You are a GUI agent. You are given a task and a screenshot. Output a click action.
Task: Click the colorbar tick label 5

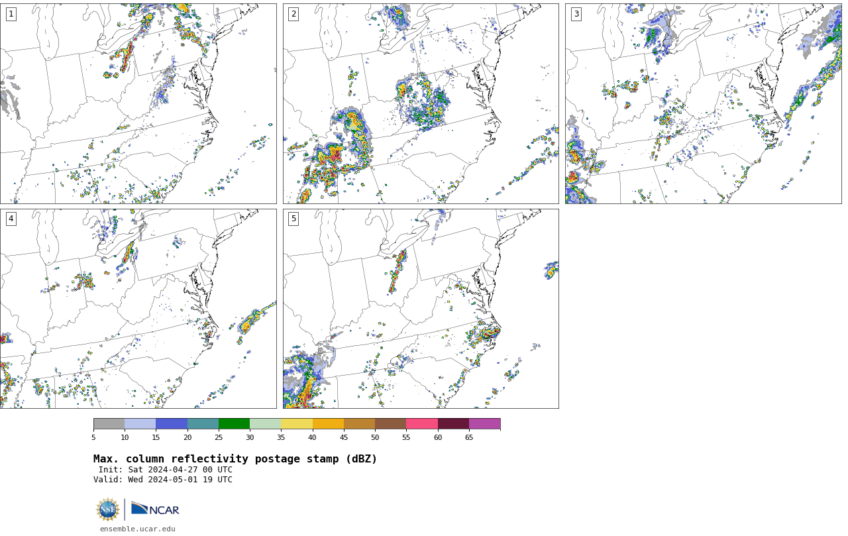[x=93, y=437]
